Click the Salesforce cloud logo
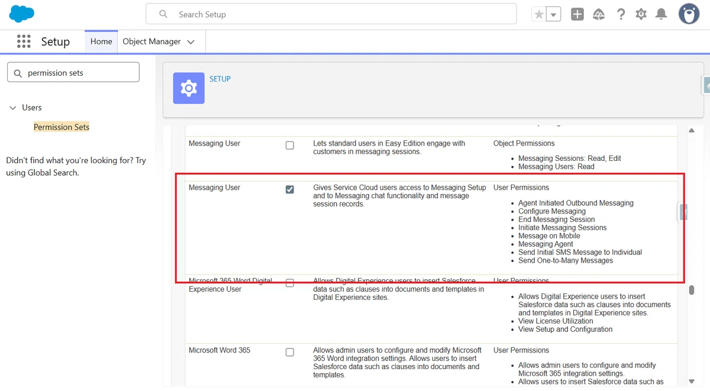Viewport: 710px width, 391px height. [22, 13]
